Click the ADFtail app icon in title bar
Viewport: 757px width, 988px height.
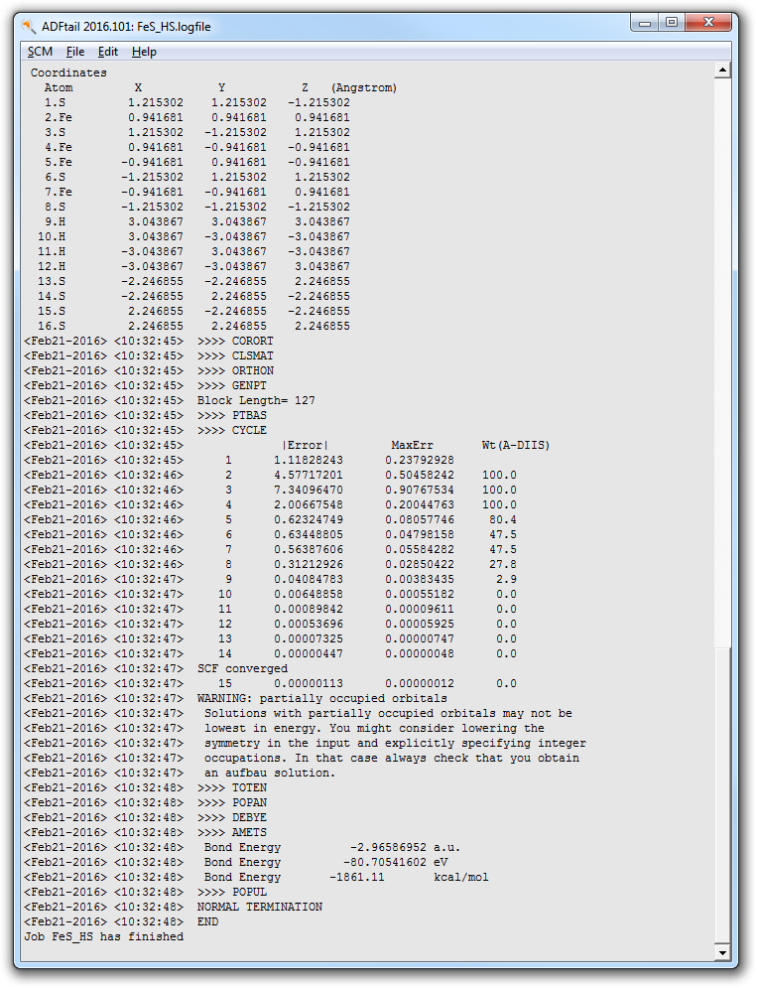(29, 26)
